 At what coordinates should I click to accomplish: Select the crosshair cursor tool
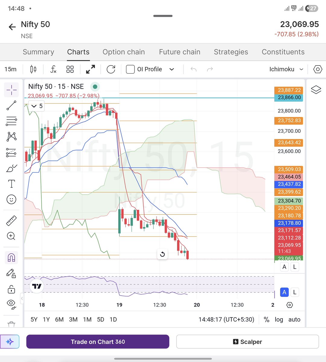(11, 90)
